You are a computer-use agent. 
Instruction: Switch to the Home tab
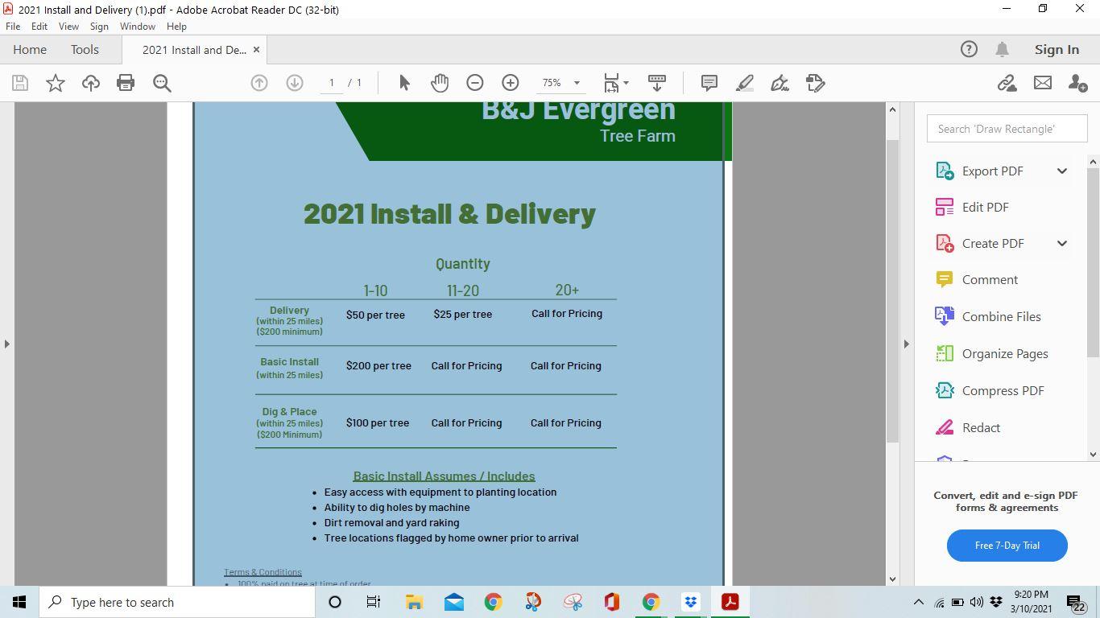pyautogui.click(x=30, y=50)
